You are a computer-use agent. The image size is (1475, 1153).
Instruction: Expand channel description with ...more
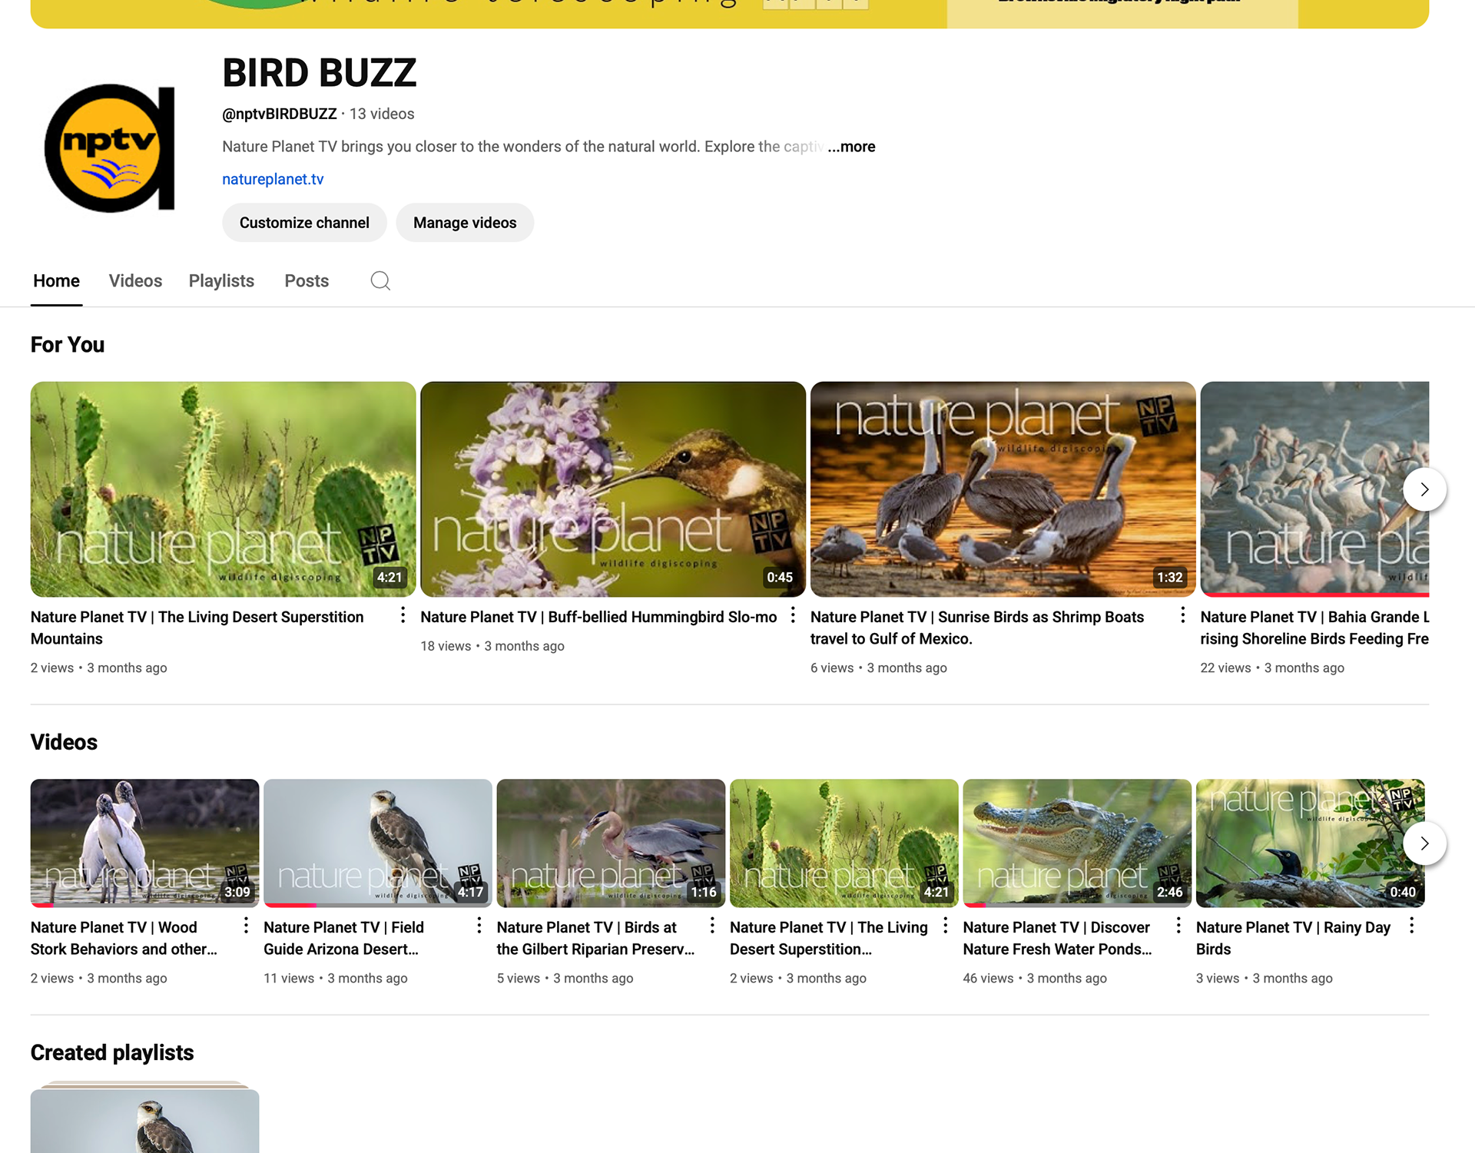[851, 147]
